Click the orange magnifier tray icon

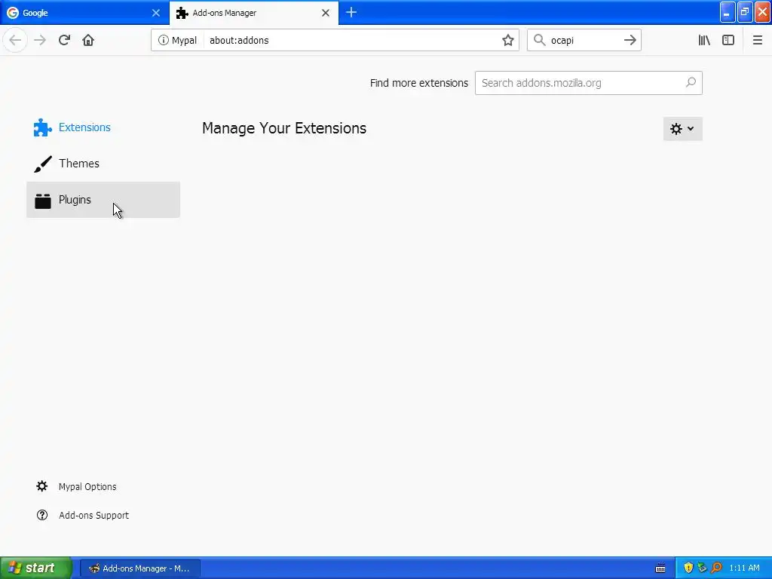coord(716,568)
